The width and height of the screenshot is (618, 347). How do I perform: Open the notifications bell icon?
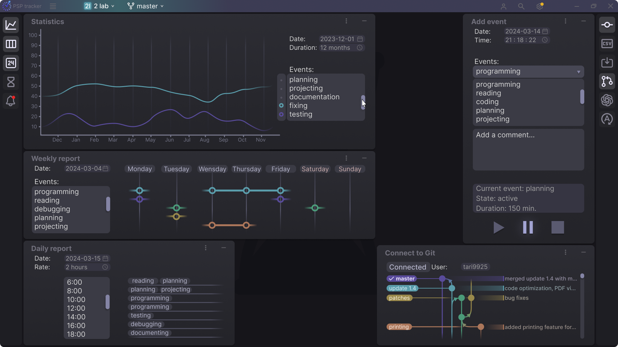(11, 101)
